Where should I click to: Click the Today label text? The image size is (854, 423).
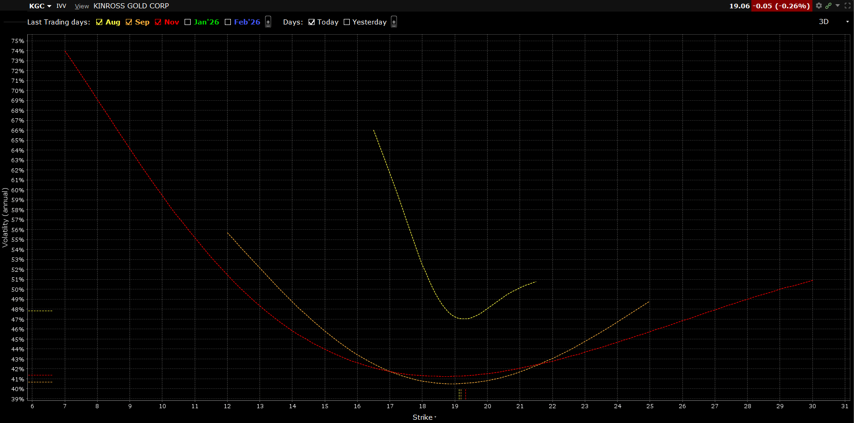(x=328, y=22)
